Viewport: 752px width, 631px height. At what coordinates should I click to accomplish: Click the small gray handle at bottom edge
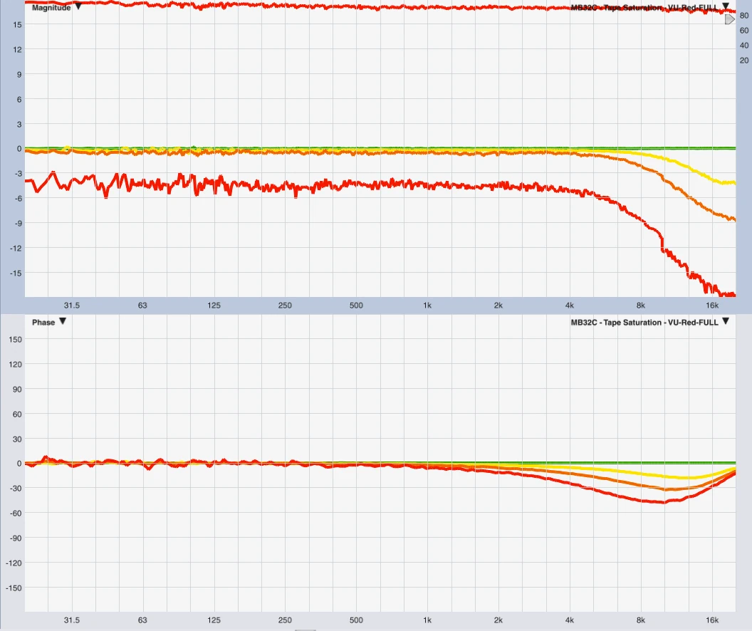point(305,629)
